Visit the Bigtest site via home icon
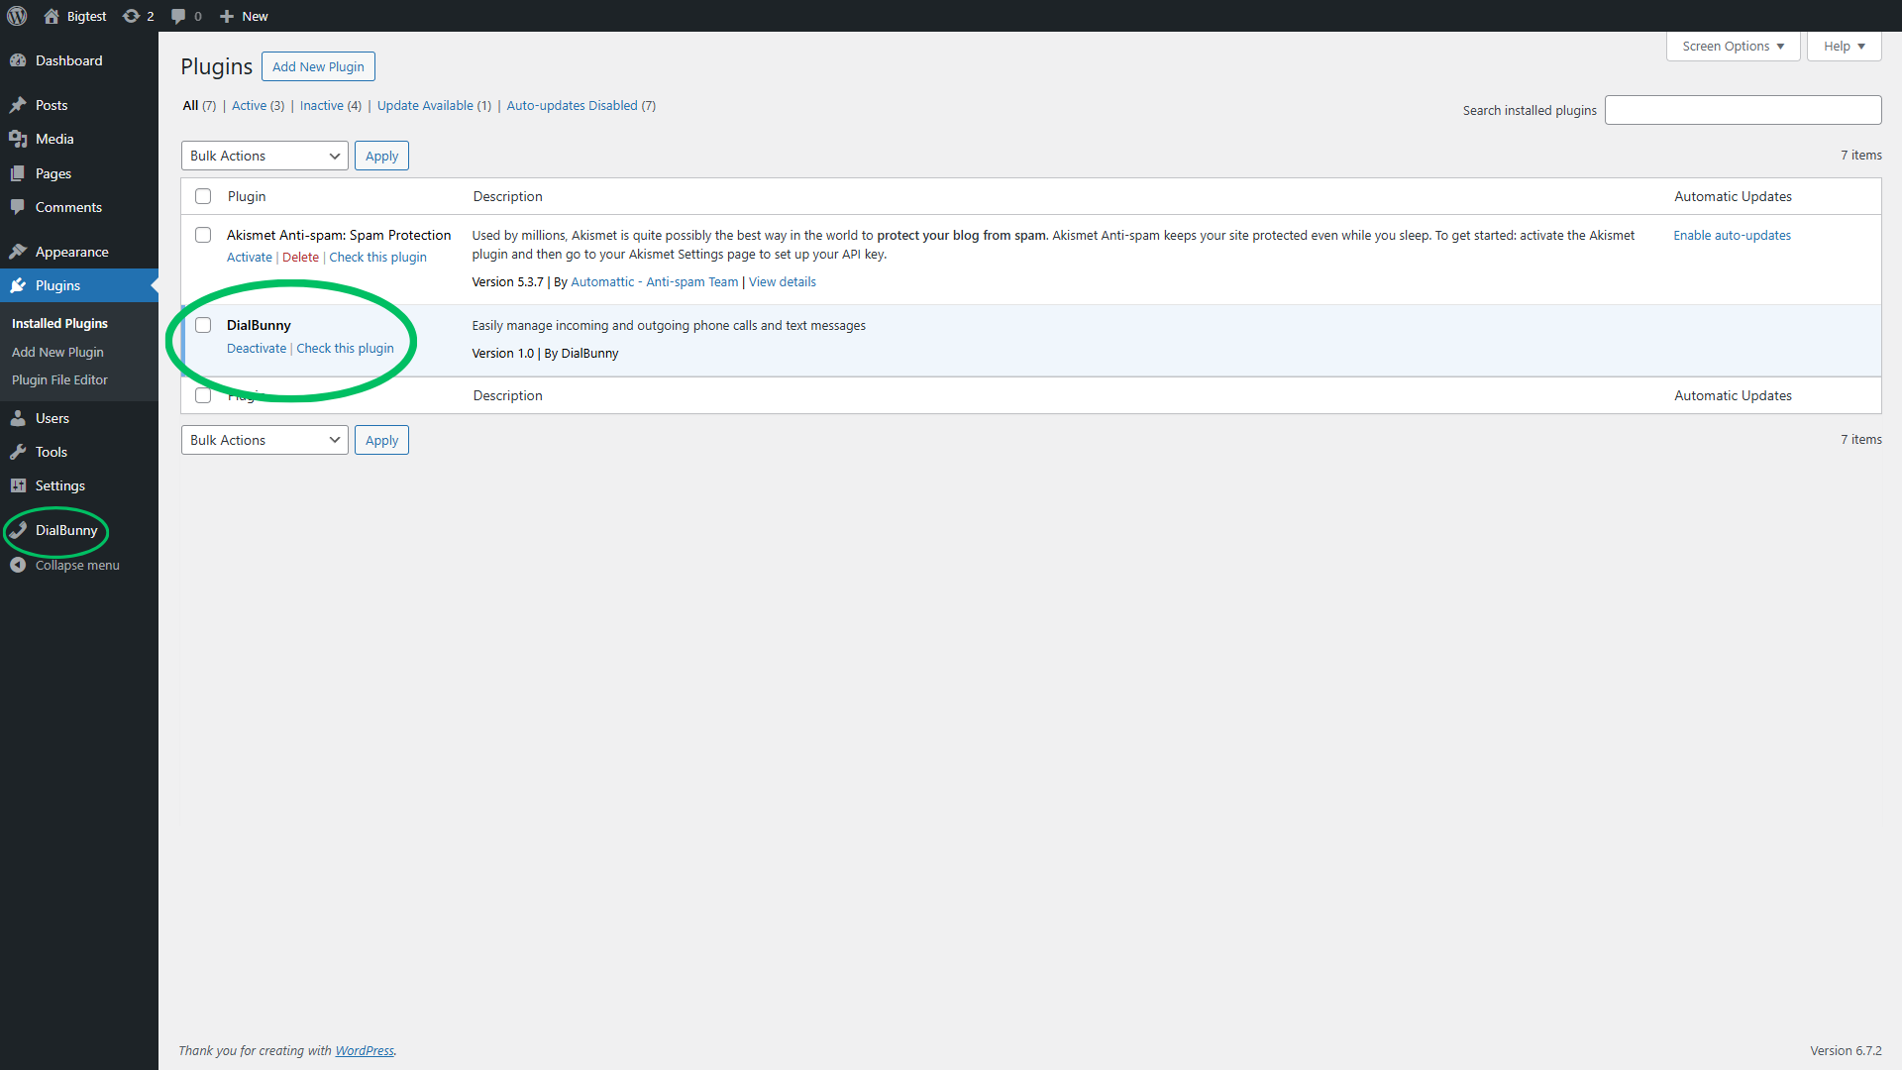Screen dimensions: 1902x1070 pos(74,16)
